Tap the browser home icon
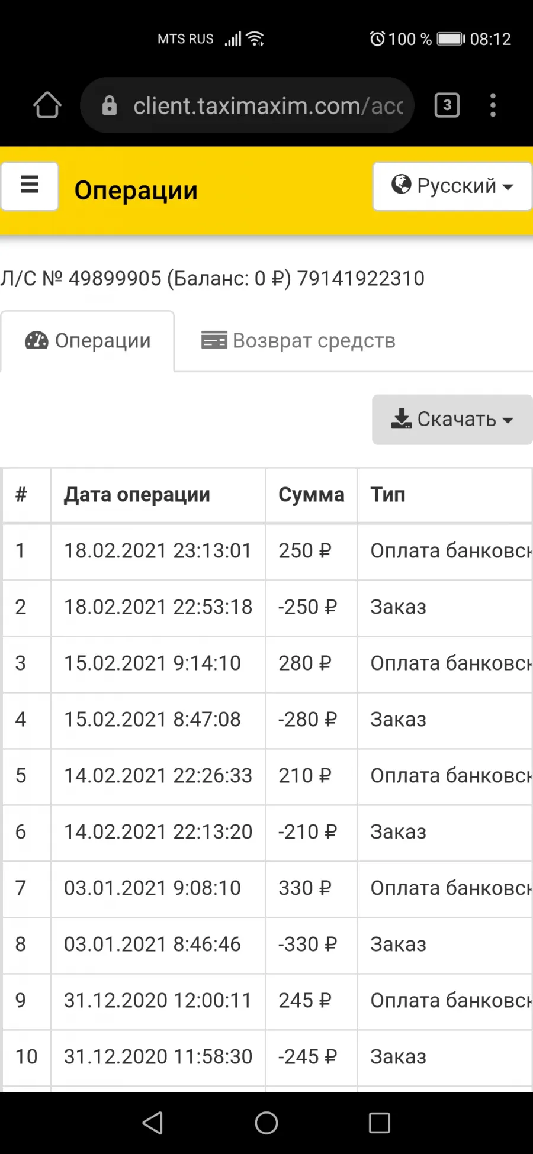This screenshot has width=533, height=1154. (x=47, y=105)
